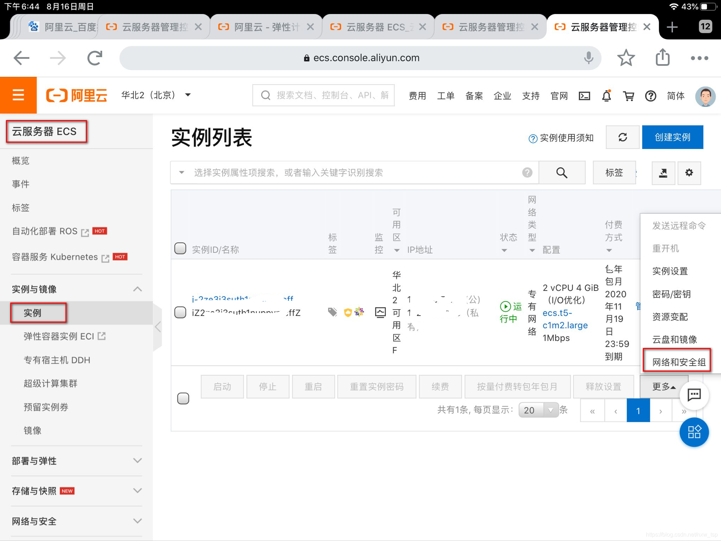Open the page size dropdown showing 20

pos(538,410)
